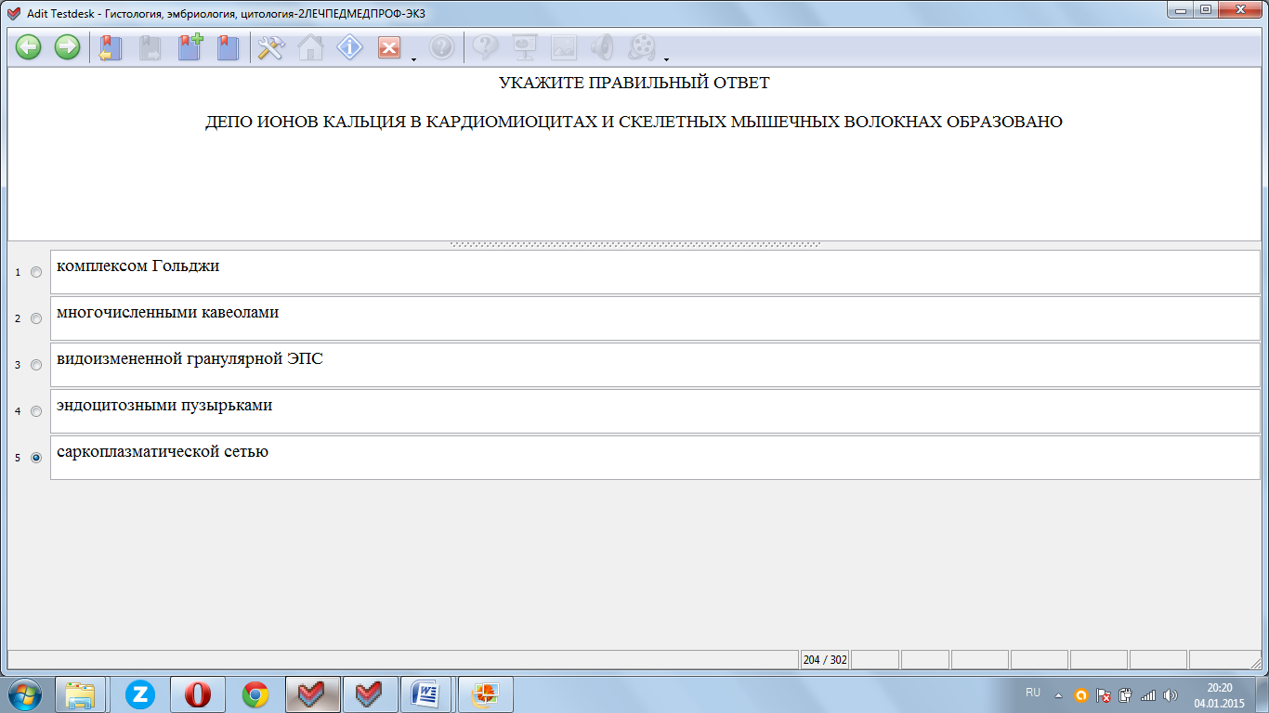The height and width of the screenshot is (713, 1269).
Task: Launch Opera browser from taskbar
Action: [198, 694]
